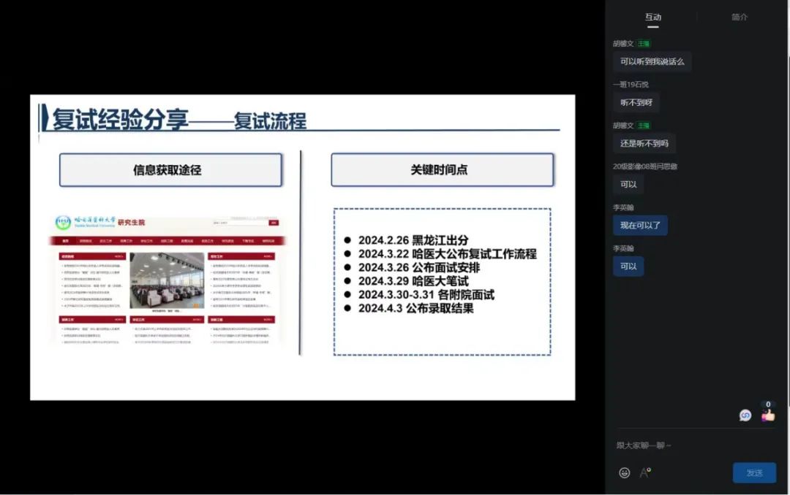
Task: Open the text color style icon
Action: coord(645,472)
